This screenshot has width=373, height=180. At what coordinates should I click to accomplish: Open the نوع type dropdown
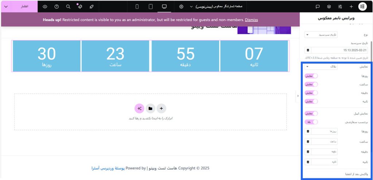321,35
